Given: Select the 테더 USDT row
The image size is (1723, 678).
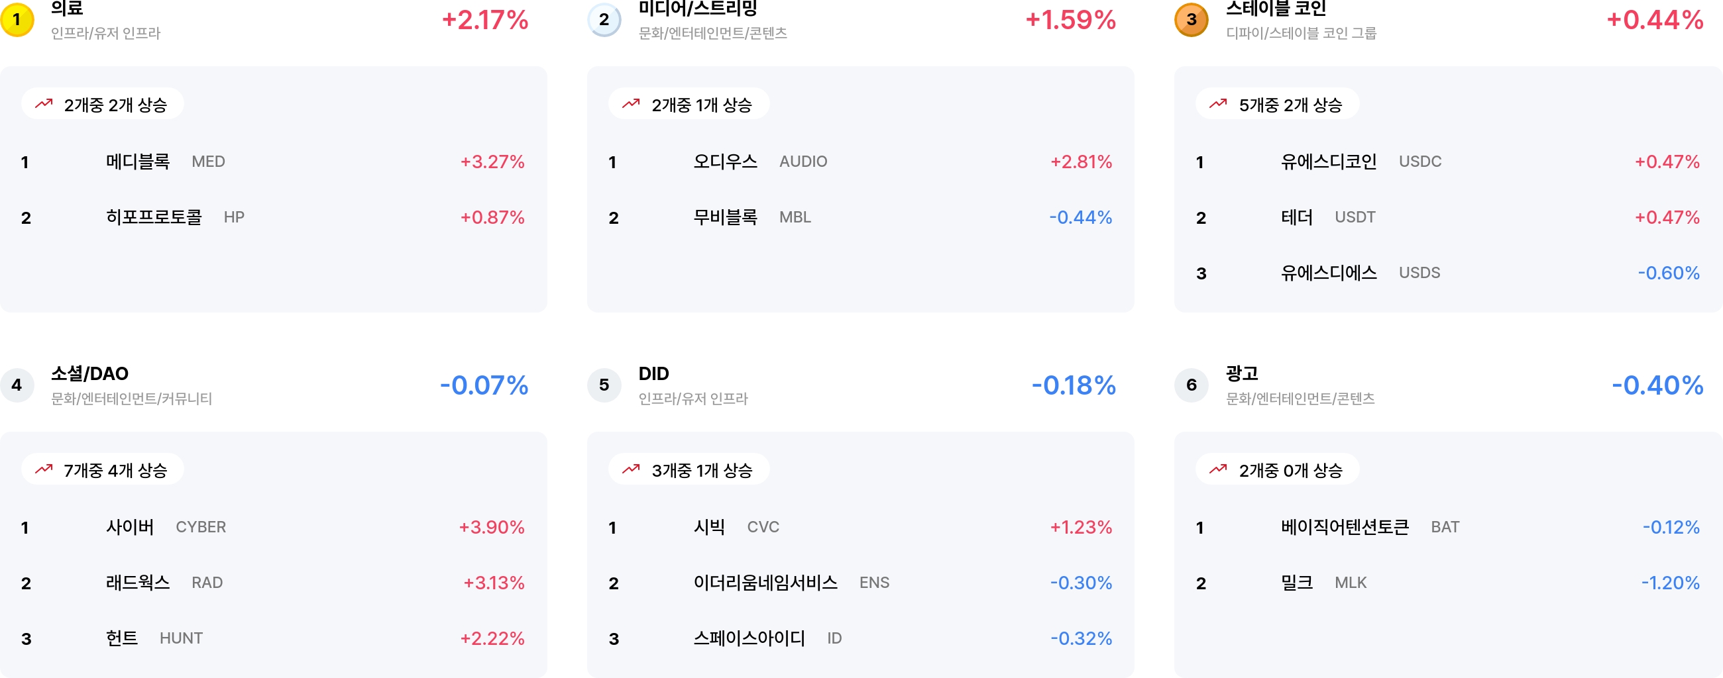Looking at the screenshot, I should pos(1447,217).
